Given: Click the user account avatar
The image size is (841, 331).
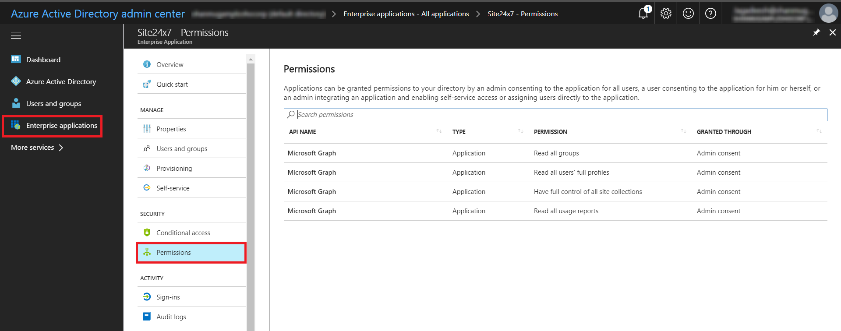Looking at the screenshot, I should 828,14.
